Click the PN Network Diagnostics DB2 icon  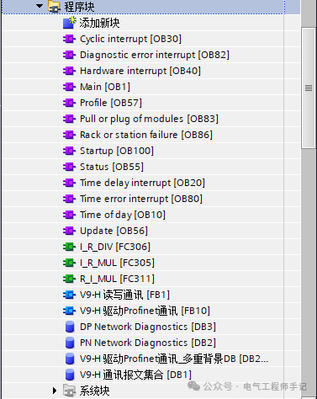70,343
